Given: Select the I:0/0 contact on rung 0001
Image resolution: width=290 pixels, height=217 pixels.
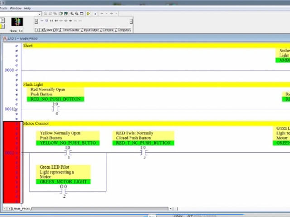Looking at the screenshot, I should pos(56,109).
